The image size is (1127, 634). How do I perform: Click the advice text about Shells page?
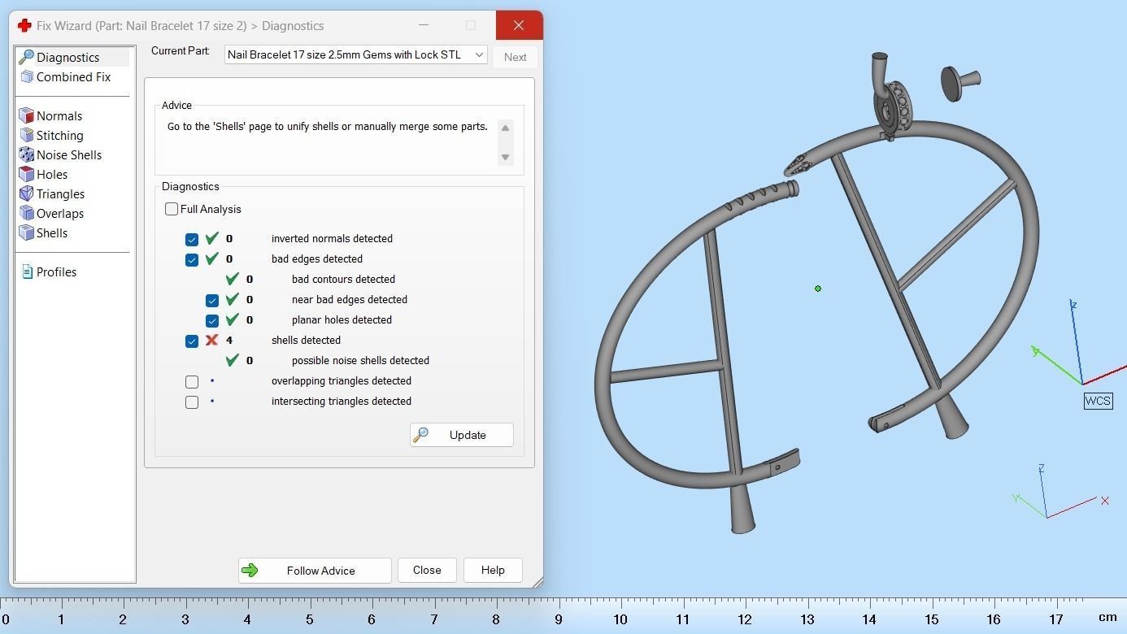[x=328, y=127]
